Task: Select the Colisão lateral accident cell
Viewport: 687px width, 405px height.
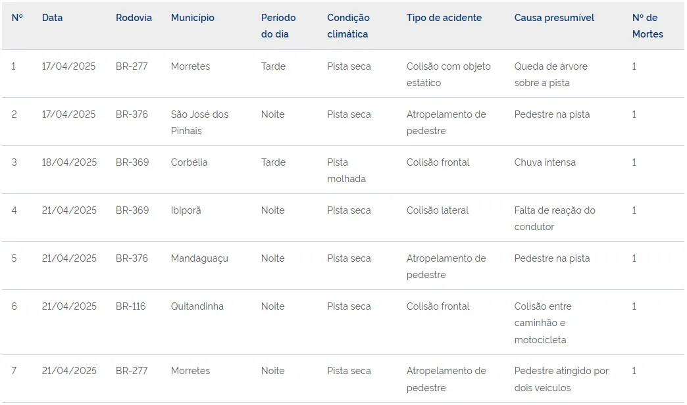Action: [x=437, y=210]
